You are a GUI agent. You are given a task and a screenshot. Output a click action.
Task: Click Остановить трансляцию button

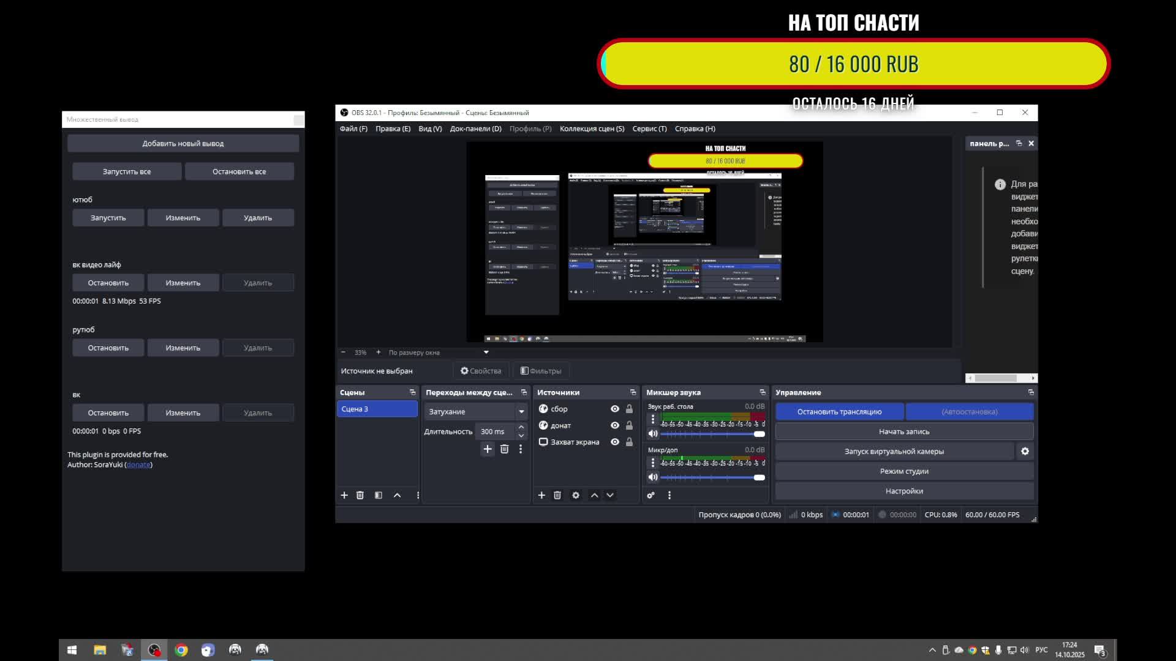[839, 412]
